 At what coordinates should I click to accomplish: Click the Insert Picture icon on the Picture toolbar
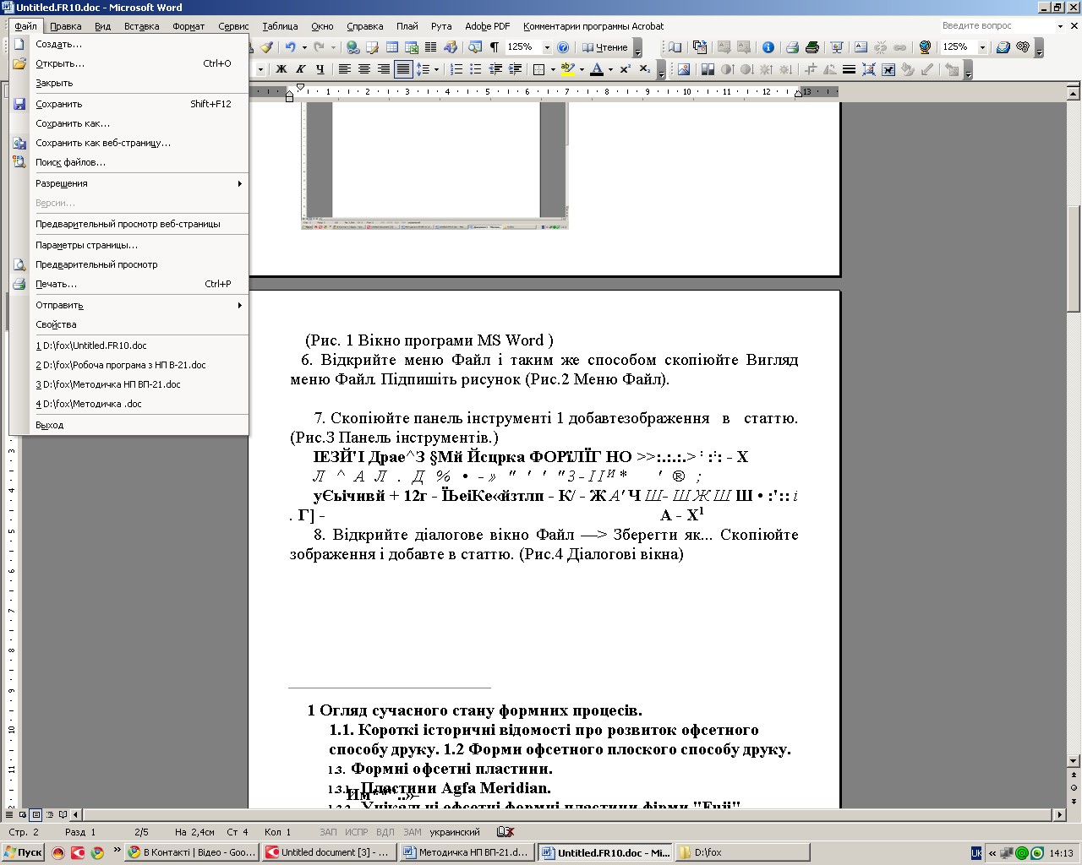(x=684, y=70)
